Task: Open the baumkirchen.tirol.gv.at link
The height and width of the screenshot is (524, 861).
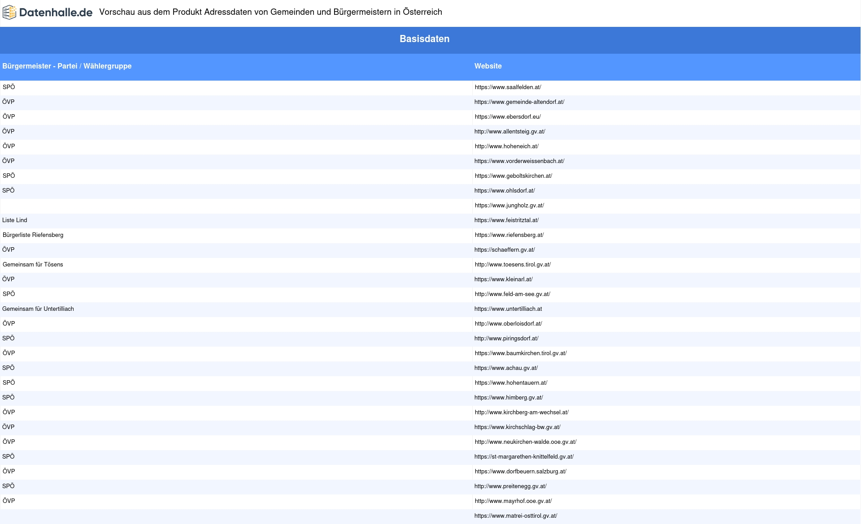Action: 521,353
